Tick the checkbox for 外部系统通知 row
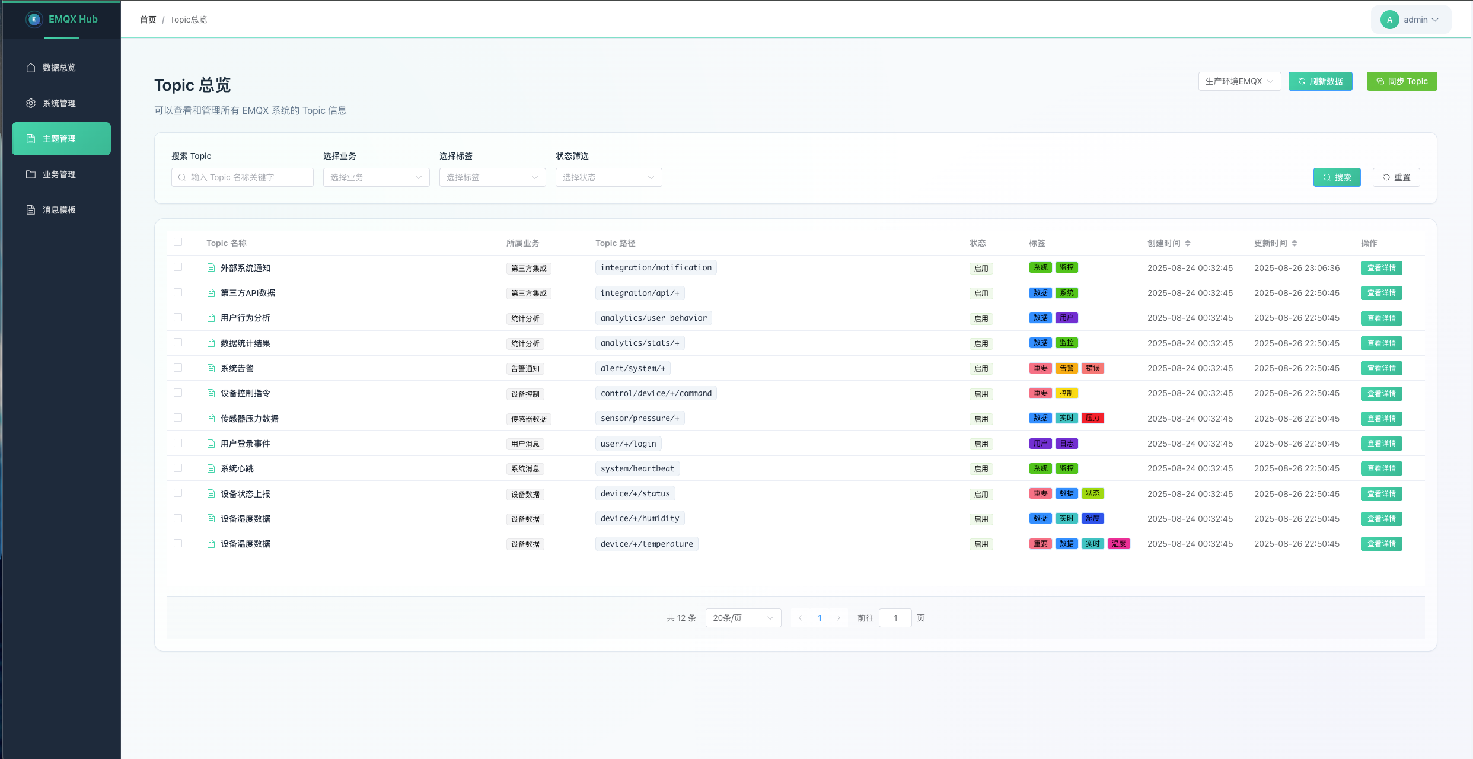 coord(178,267)
